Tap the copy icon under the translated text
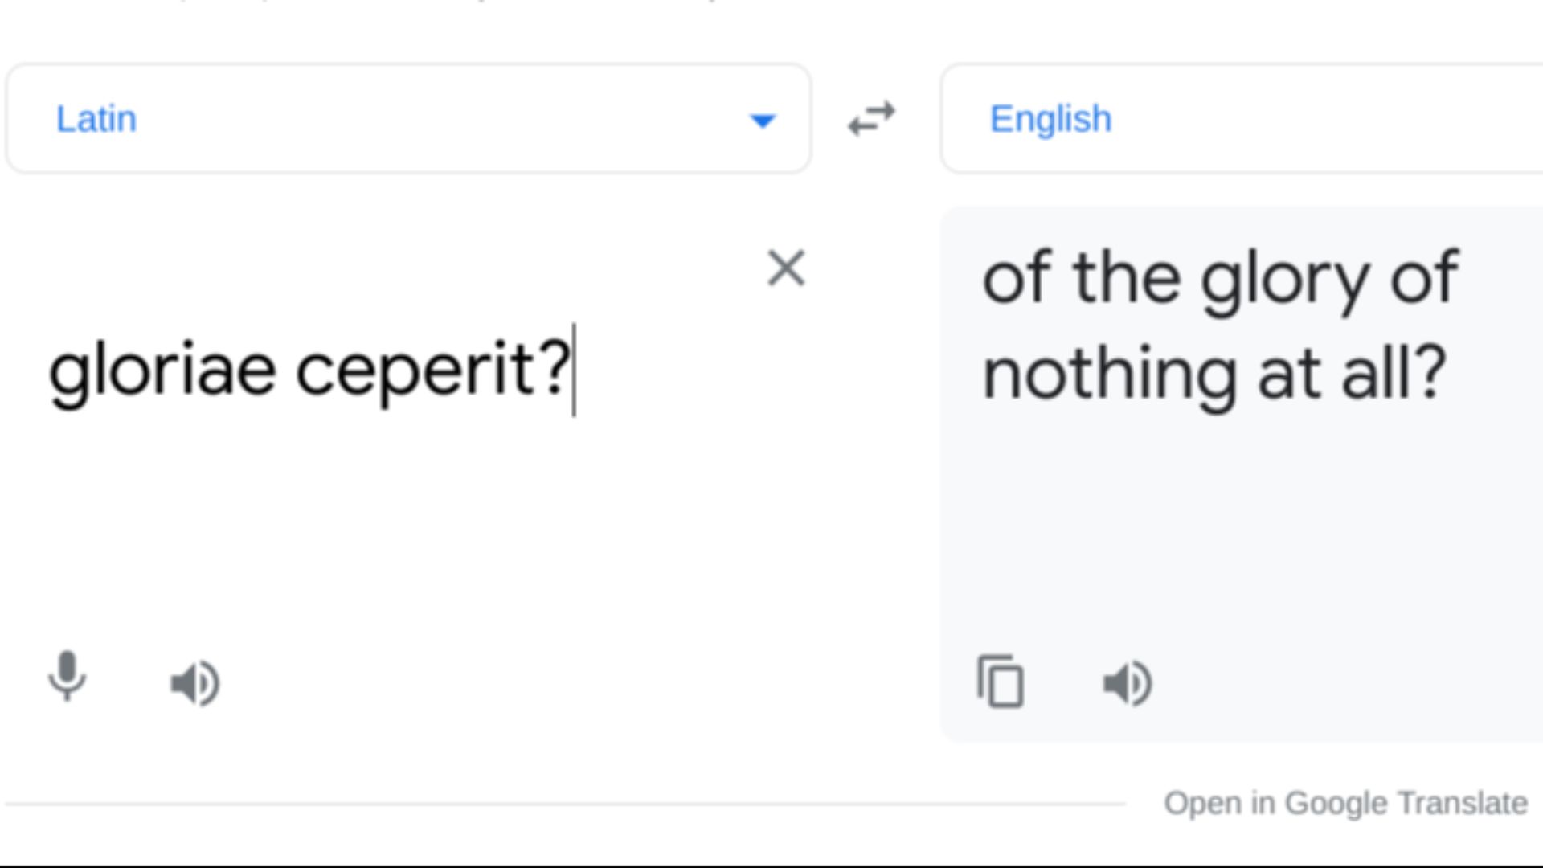1543x868 pixels. (x=1000, y=682)
